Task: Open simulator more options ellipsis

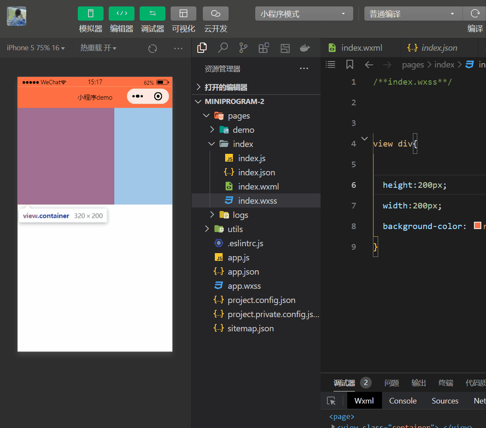Action: [178, 49]
